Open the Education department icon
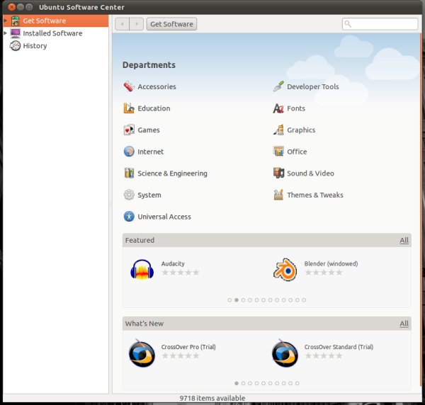The height and width of the screenshot is (405, 425). [x=129, y=108]
